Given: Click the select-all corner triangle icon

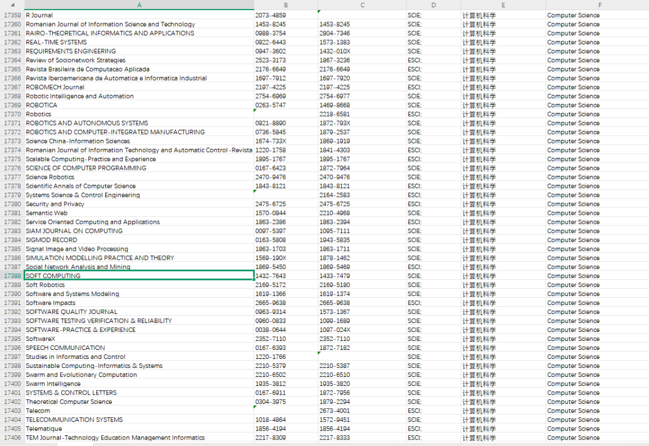Looking at the screenshot, I should 13,5.
